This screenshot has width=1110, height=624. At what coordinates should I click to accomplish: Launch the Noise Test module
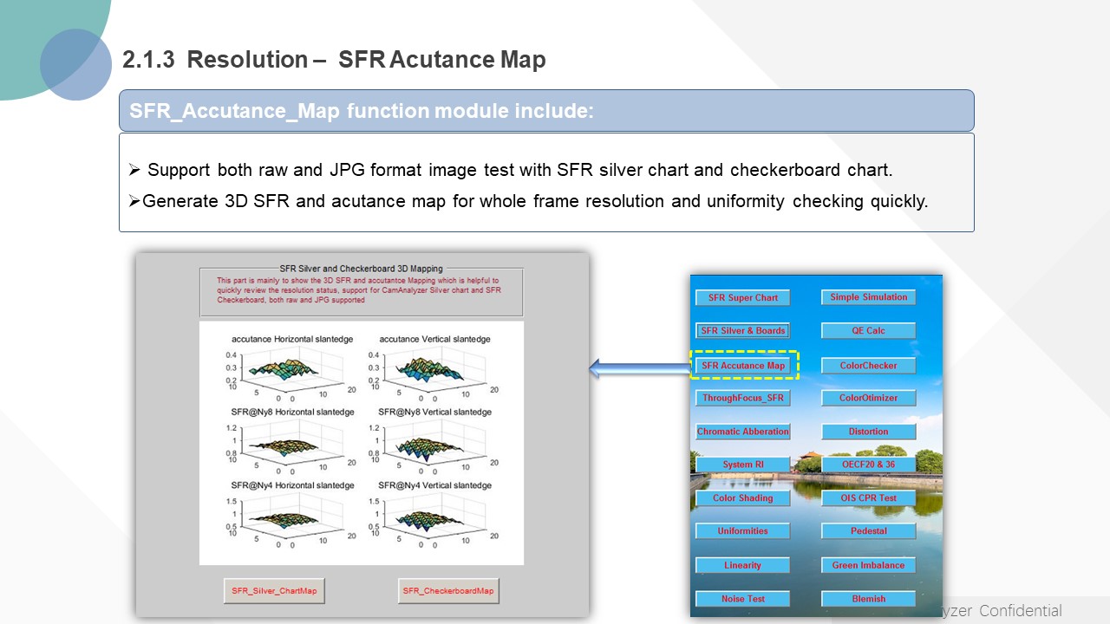(743, 599)
